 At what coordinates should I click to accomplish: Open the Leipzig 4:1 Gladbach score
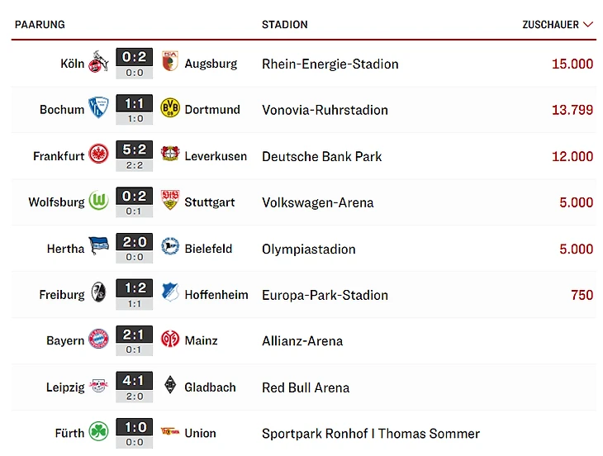[x=134, y=381]
